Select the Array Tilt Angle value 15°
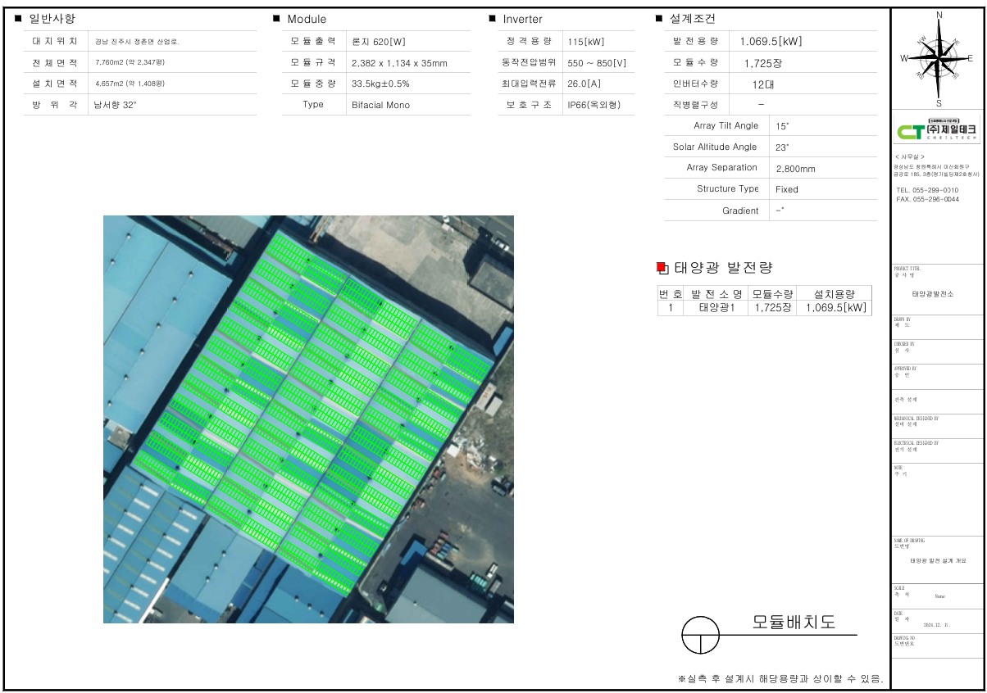The width and height of the screenshot is (987, 693). tap(782, 126)
